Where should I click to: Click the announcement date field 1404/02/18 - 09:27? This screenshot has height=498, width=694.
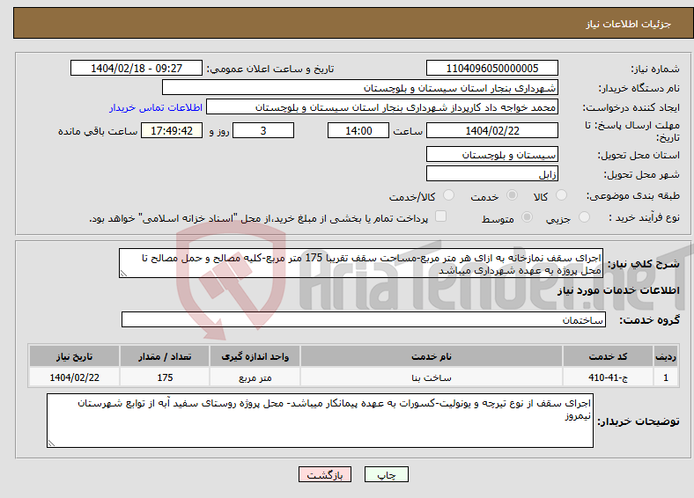(x=137, y=68)
